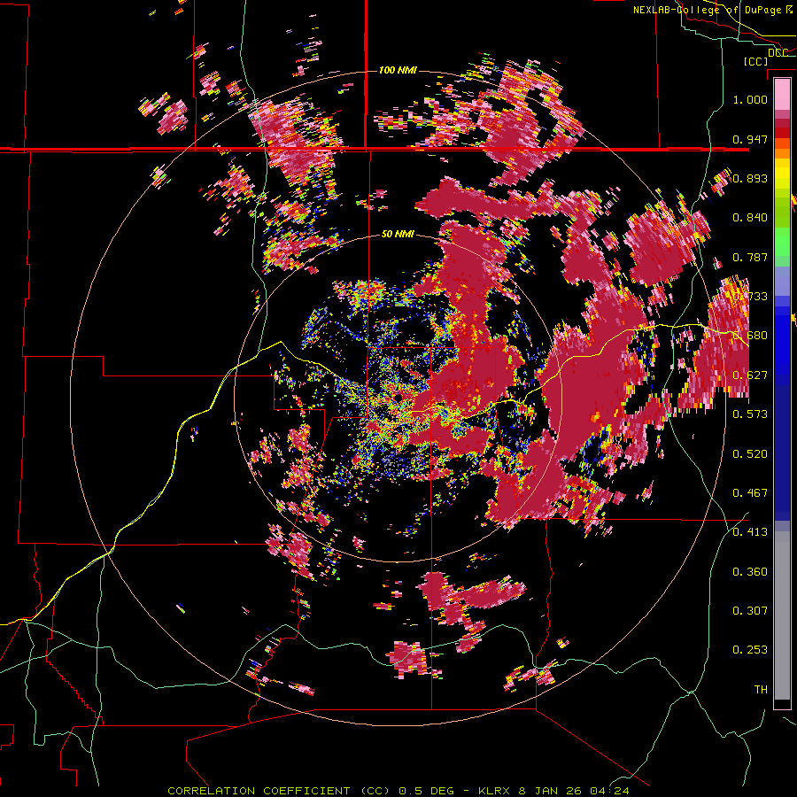The height and width of the screenshot is (797, 797).
Task: Click the 0.947 legend value
Action: tap(750, 139)
